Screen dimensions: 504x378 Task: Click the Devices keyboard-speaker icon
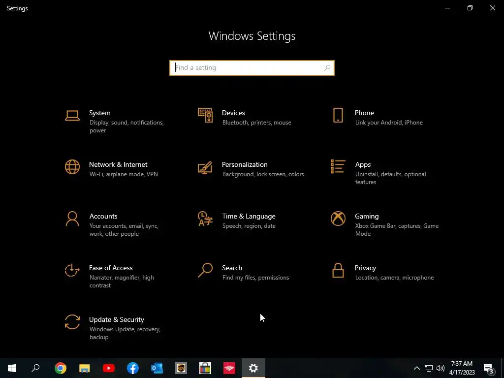[x=205, y=115]
